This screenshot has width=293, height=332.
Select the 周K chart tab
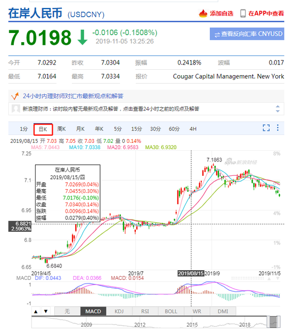point(62,129)
